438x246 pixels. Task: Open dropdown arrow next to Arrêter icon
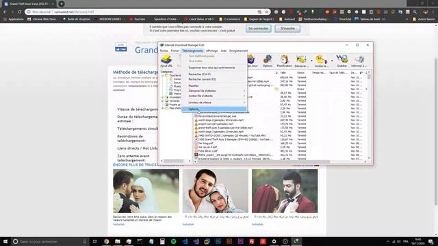(332, 61)
